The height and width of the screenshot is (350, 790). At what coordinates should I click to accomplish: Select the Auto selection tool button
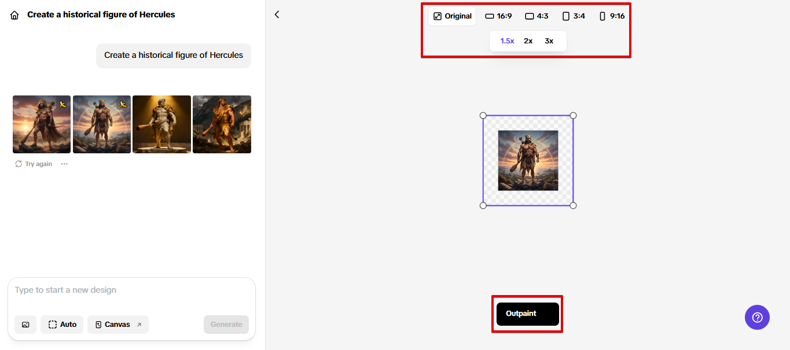(63, 325)
